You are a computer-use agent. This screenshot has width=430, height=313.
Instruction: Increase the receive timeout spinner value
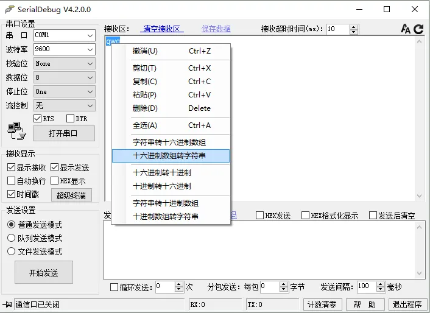click(x=354, y=27)
